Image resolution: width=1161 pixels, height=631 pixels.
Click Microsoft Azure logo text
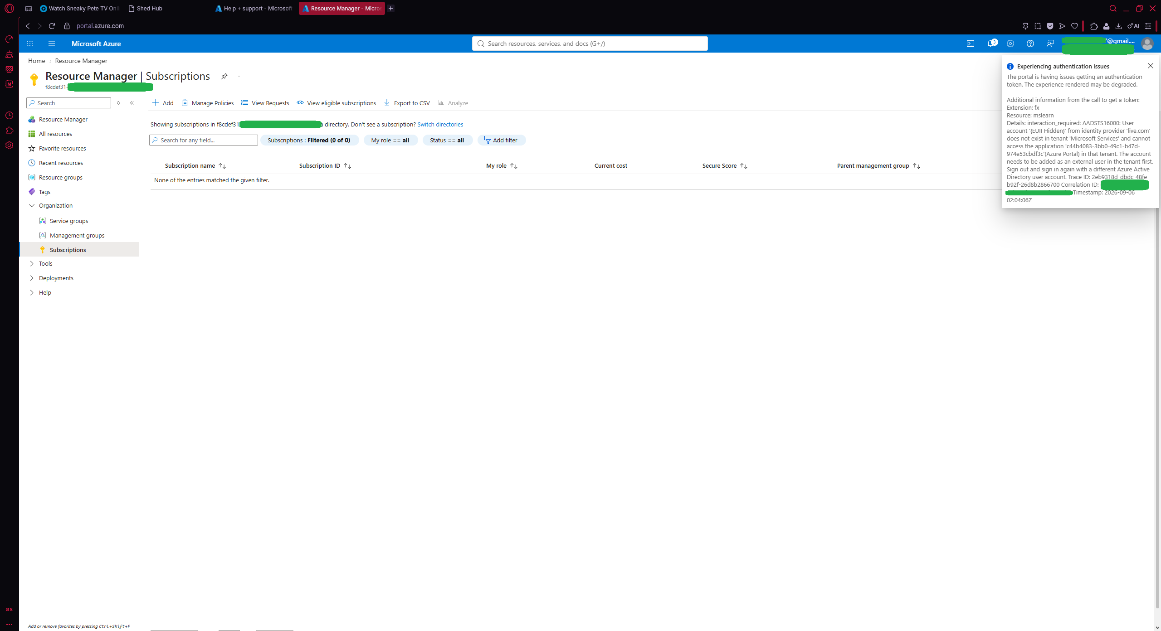(x=96, y=44)
